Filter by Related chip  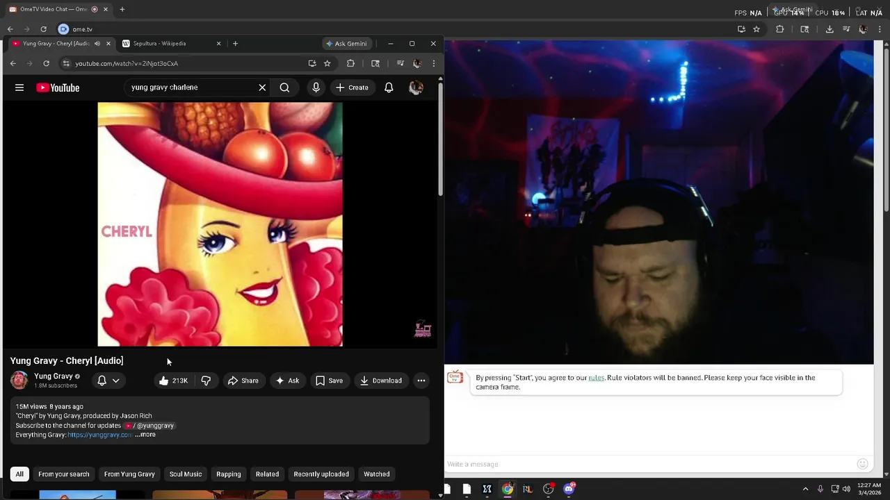point(267,474)
